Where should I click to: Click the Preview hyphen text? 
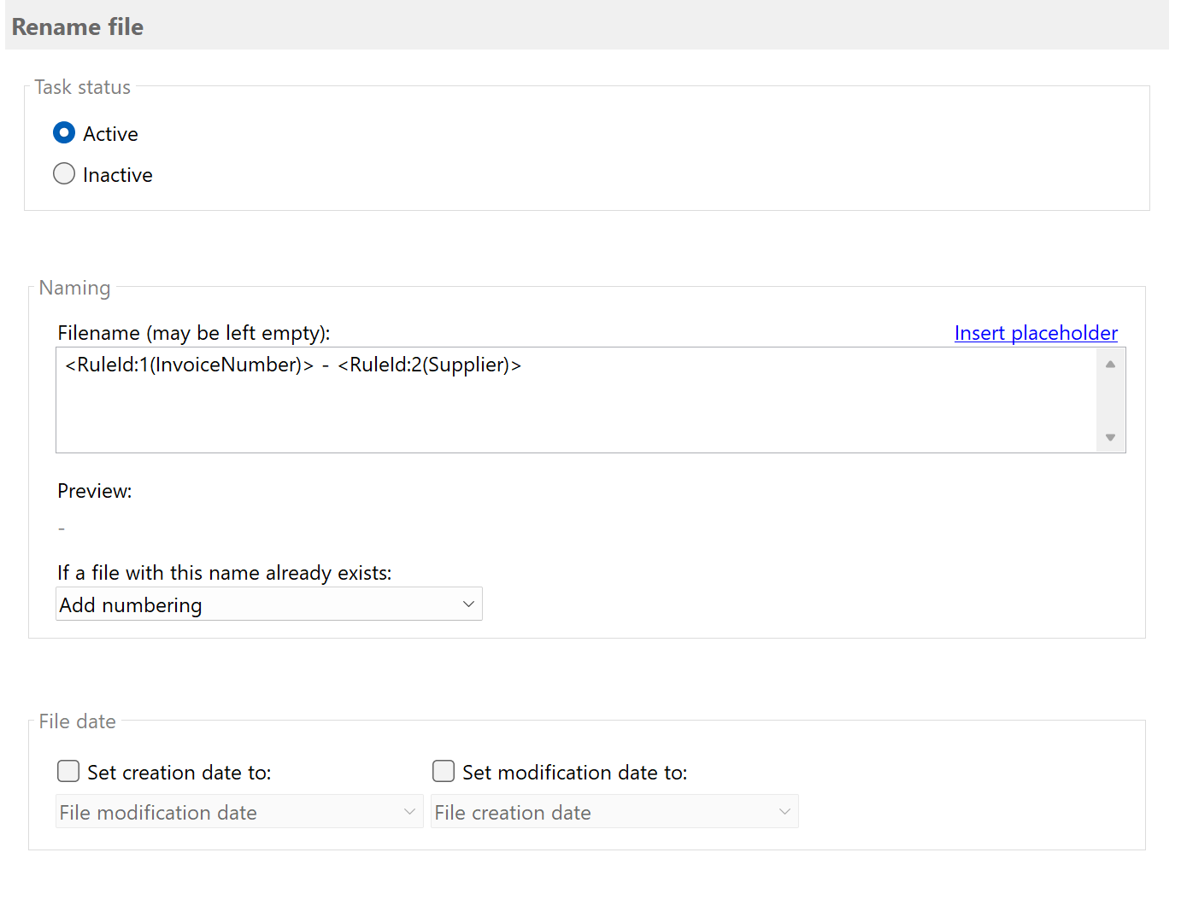pyautogui.click(x=61, y=528)
